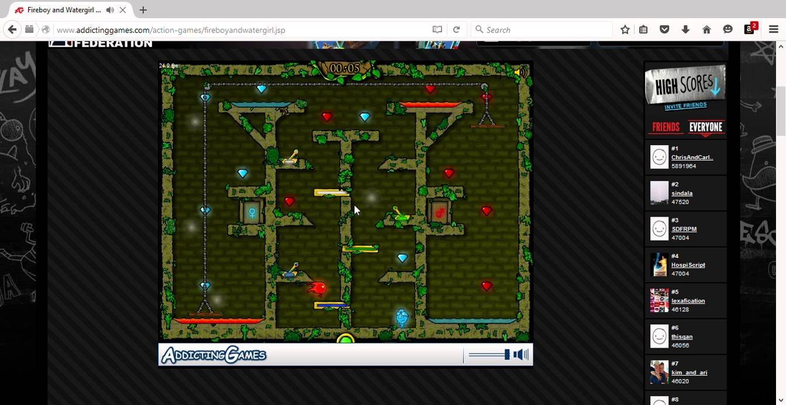Open the downloads arrow icon
This screenshot has height=405, width=786.
click(x=685, y=29)
